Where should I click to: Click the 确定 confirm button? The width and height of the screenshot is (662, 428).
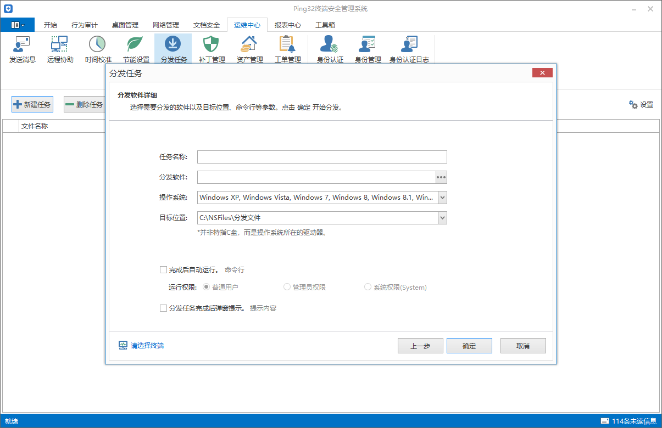point(469,346)
